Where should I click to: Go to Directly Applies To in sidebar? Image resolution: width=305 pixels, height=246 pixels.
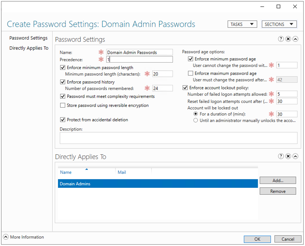(x=29, y=48)
